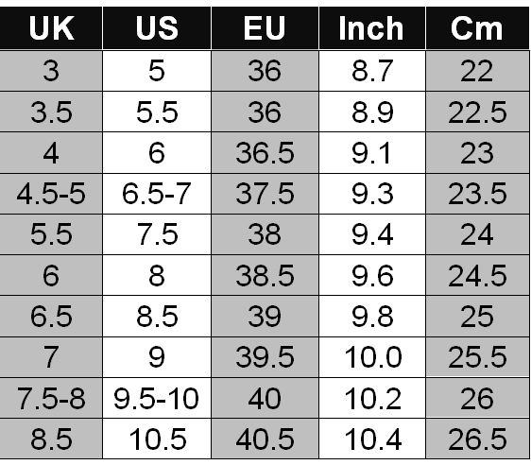The width and height of the screenshot is (531, 465).
Task: Click the 8.7 inch cell
Action: tap(372, 71)
